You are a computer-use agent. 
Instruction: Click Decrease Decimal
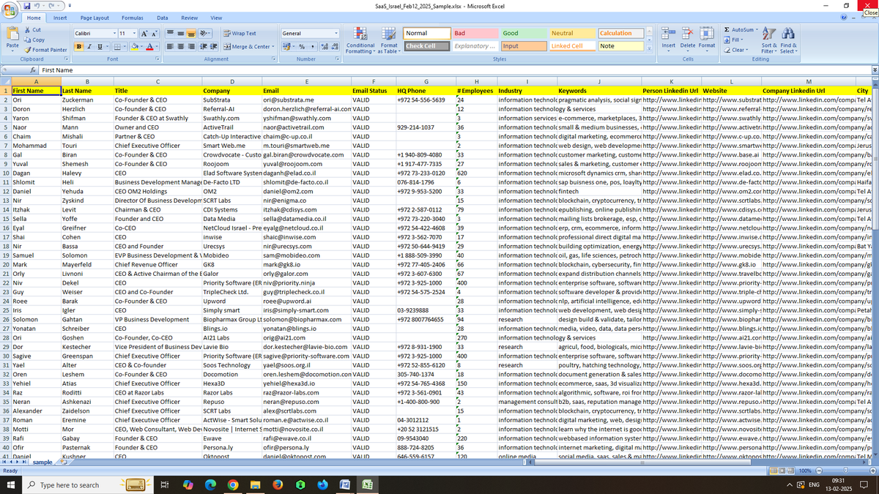point(335,47)
